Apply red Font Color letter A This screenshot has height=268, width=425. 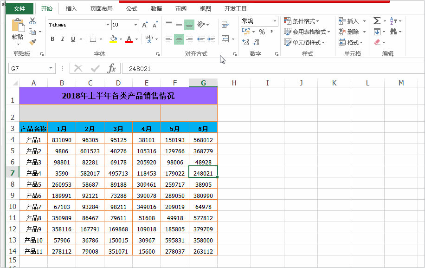[129, 39]
